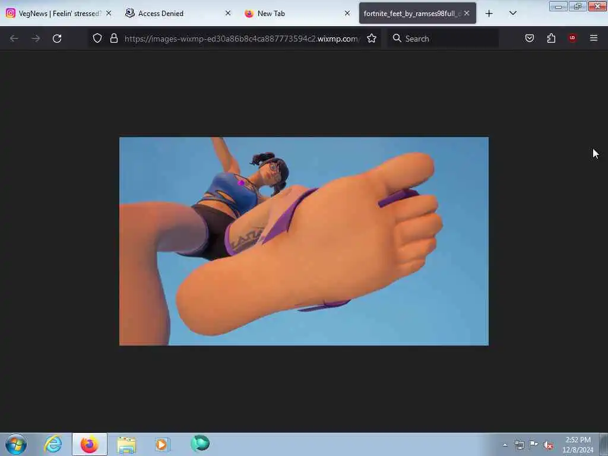Open the clock showing 2:52 PM
The height and width of the screenshot is (456, 608).
point(578,445)
